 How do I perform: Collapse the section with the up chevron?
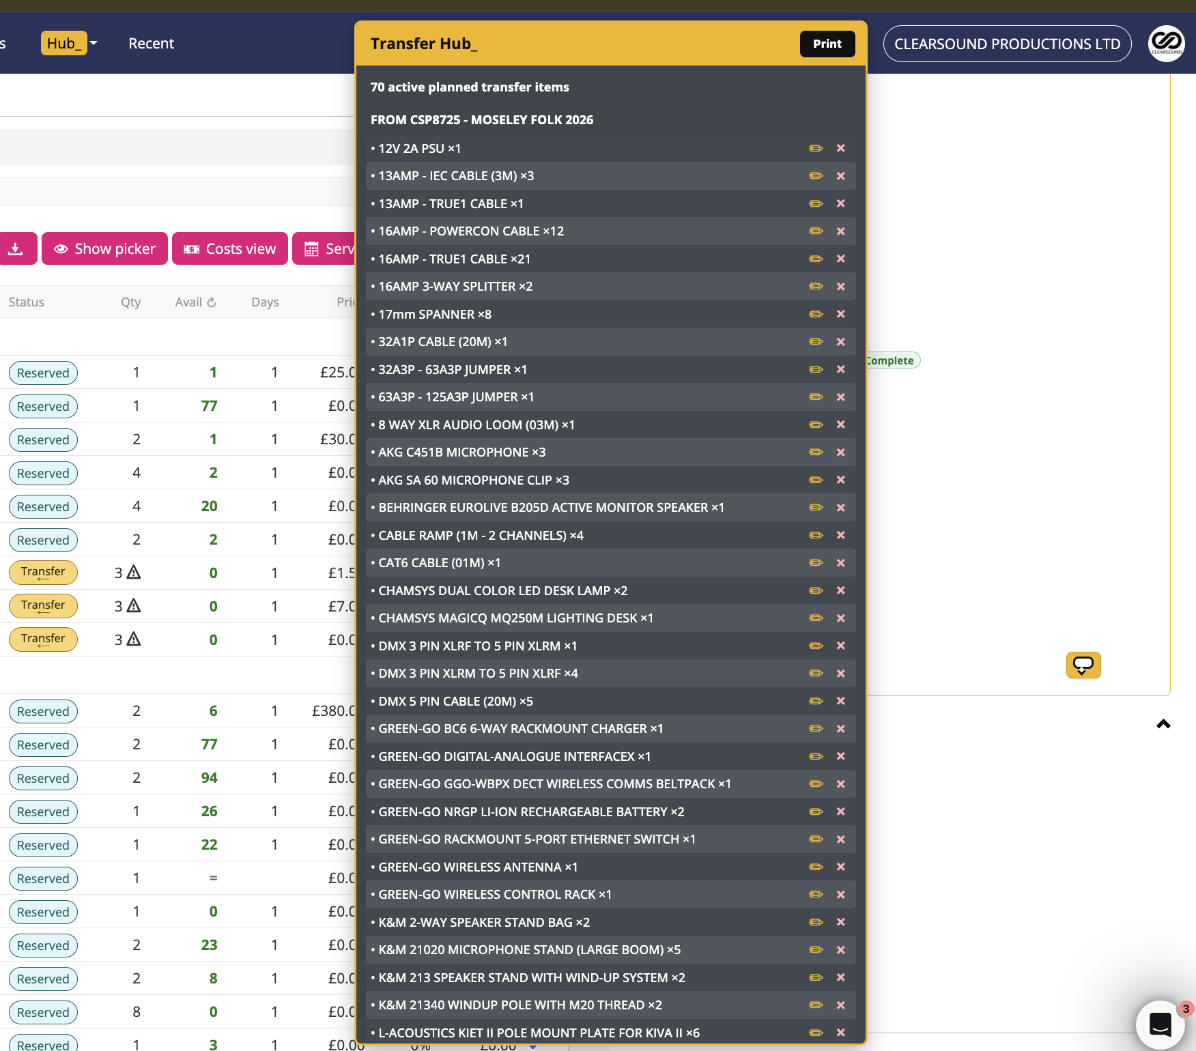click(x=1163, y=724)
